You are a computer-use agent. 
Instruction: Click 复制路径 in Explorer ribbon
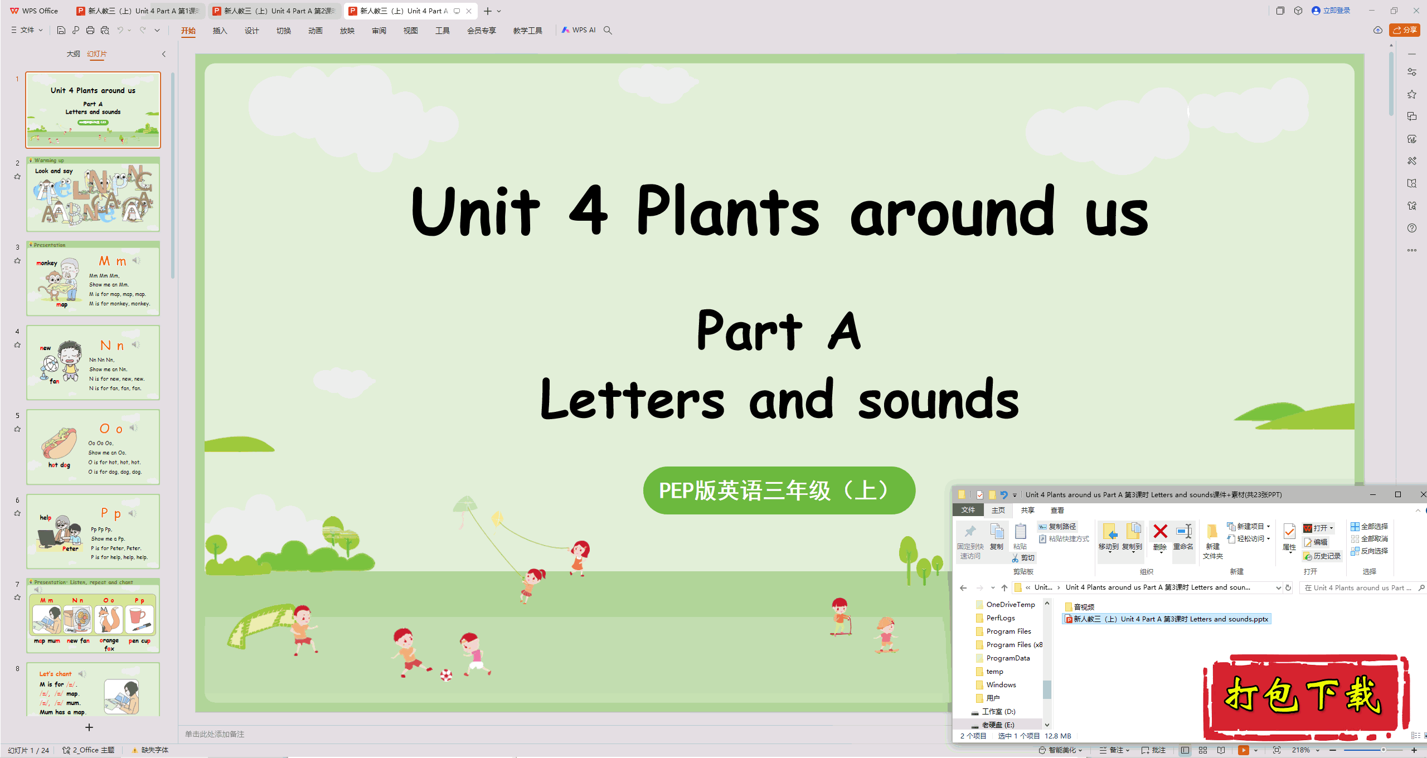pyautogui.click(x=1057, y=527)
